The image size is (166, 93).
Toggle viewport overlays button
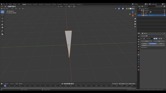(123, 9)
